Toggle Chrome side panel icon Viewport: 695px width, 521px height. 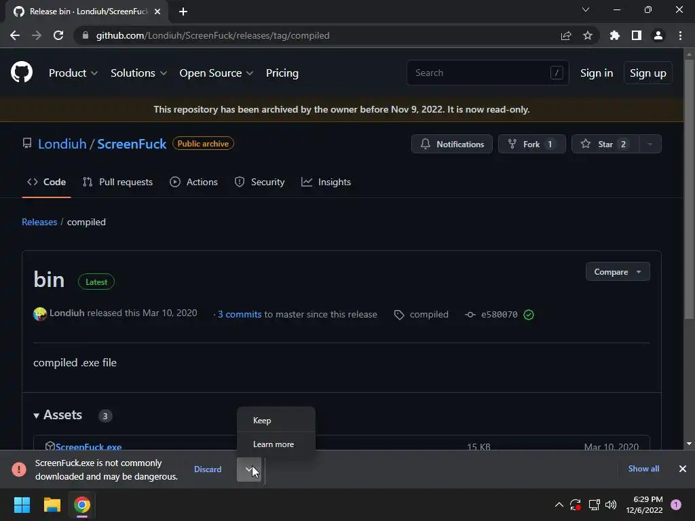click(x=637, y=35)
